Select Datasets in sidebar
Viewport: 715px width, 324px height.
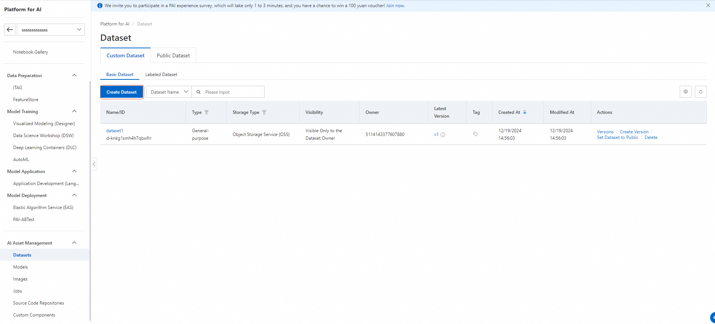point(22,255)
